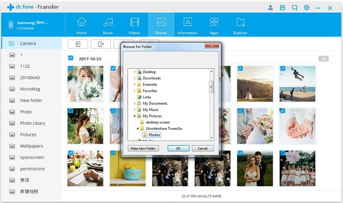Collapse the My Pictures folder
Viewport: 343px width, 203px height.
pyautogui.click(x=135, y=116)
